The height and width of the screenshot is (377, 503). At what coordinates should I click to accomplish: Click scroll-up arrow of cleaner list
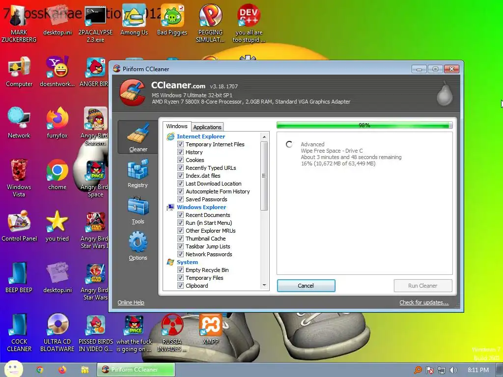coord(264,137)
